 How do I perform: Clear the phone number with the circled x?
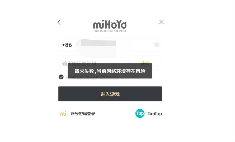click(x=157, y=45)
